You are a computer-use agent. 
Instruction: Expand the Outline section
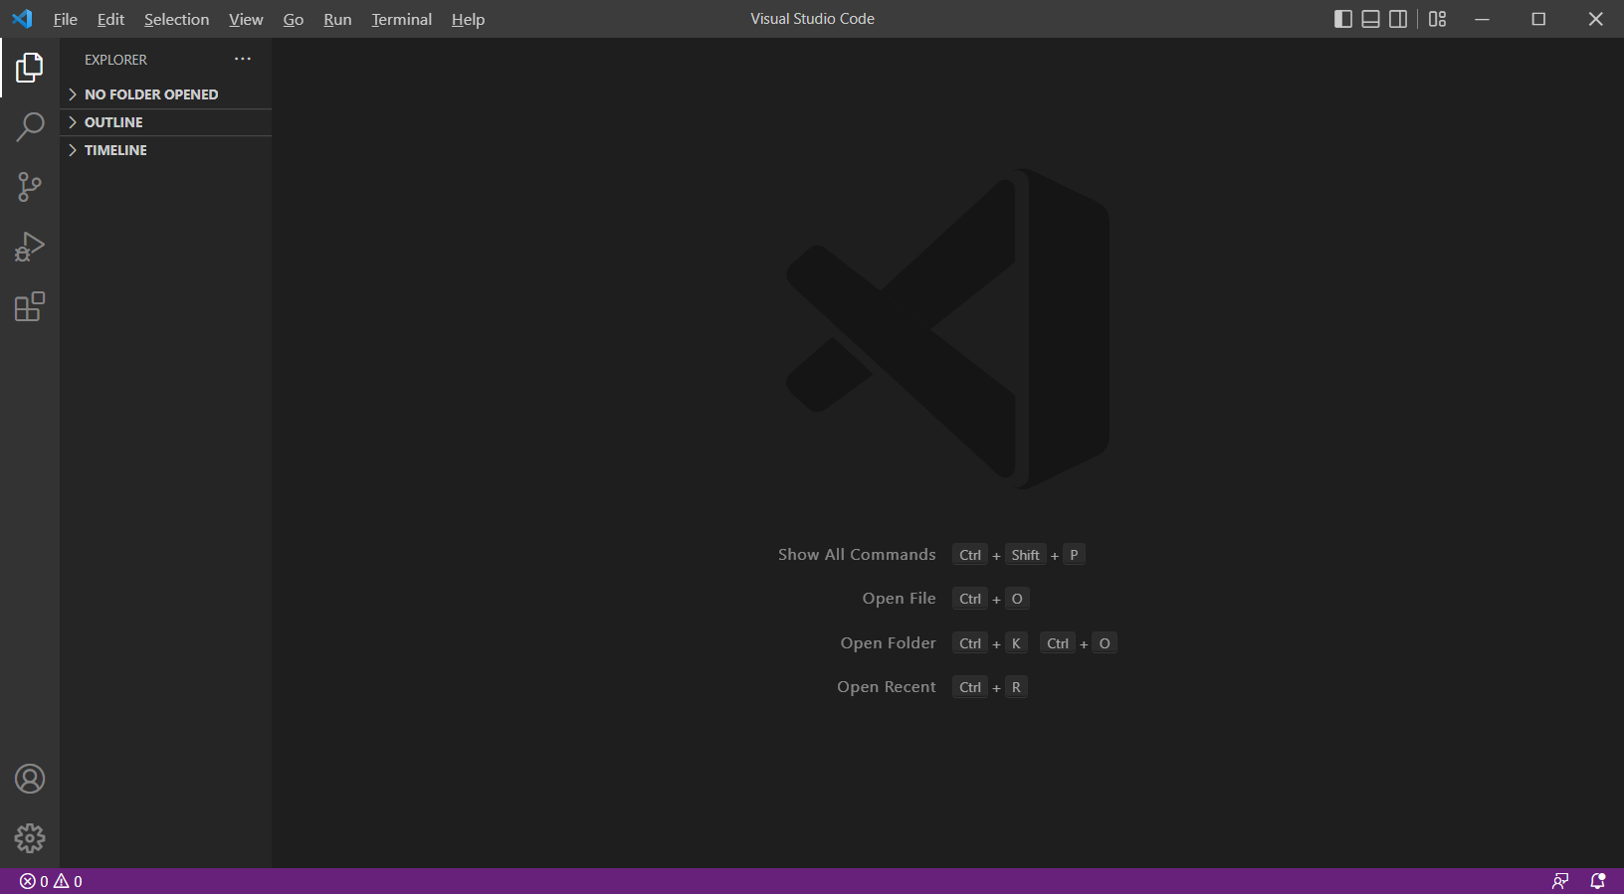pyautogui.click(x=165, y=122)
